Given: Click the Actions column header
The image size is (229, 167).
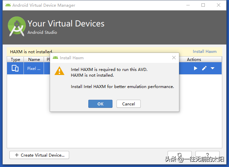Looking at the screenshot, I should click(x=194, y=60).
